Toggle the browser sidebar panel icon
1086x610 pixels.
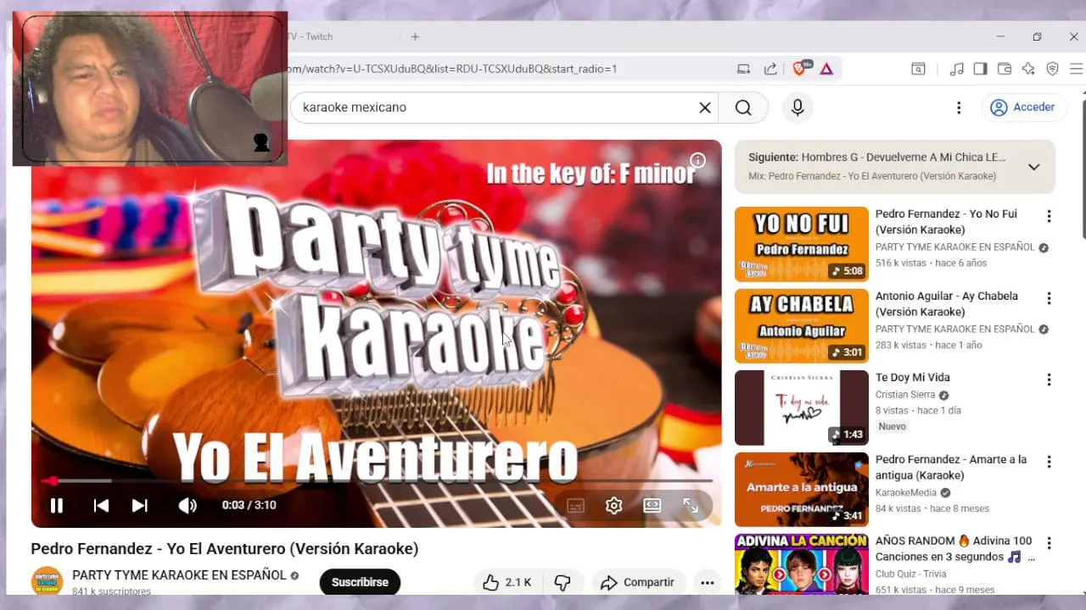pos(980,69)
